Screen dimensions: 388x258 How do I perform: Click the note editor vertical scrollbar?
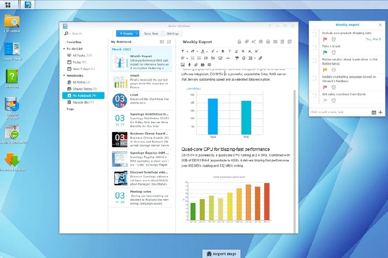click(294, 161)
